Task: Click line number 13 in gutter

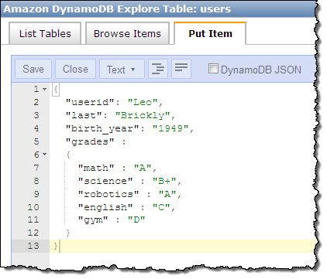Action: pyautogui.click(x=33, y=246)
